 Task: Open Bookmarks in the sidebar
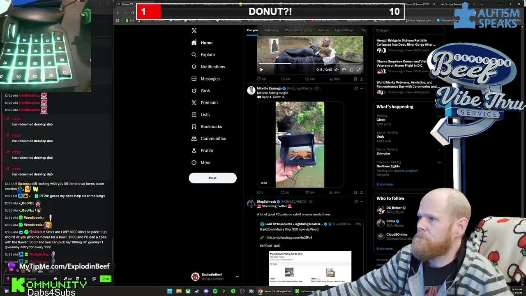(207, 127)
